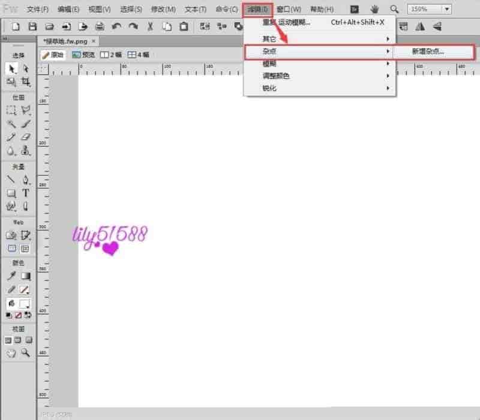This screenshot has width=480, height=420.
Task: Open the 150% zoom level dropdown
Action: pyautogui.click(x=447, y=9)
